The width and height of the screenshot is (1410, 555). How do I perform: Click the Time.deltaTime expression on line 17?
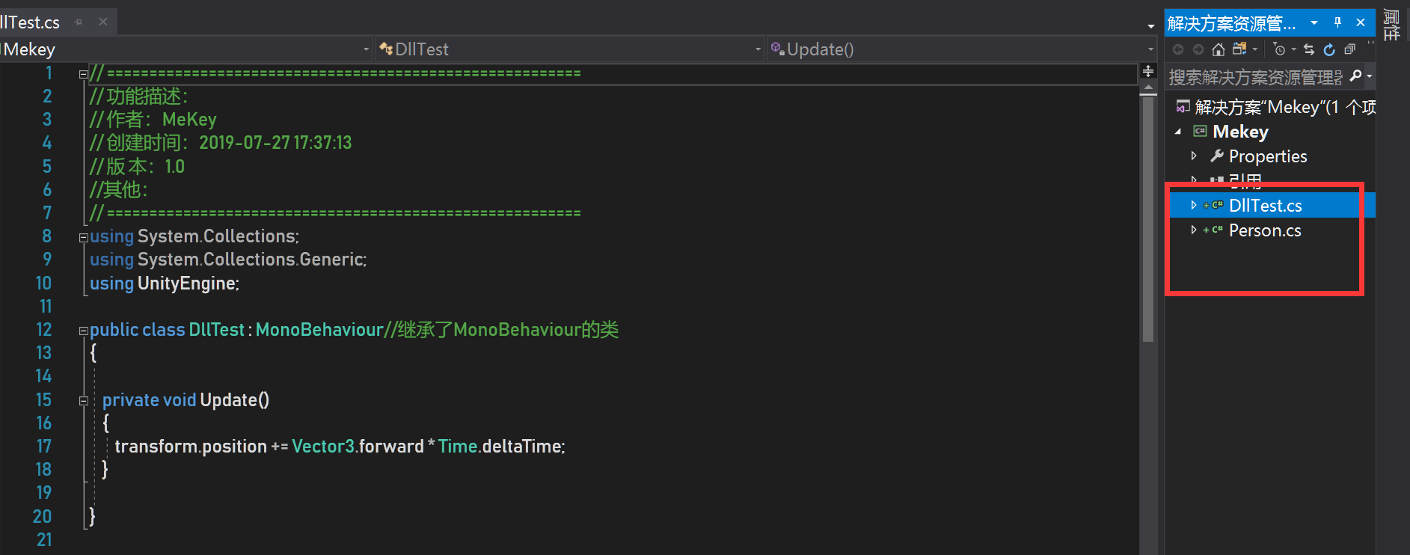pos(501,447)
